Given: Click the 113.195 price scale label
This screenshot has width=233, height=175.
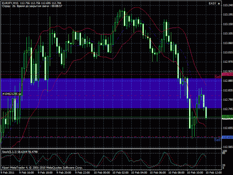Looking at the screenshot, I should coord(228,15).
